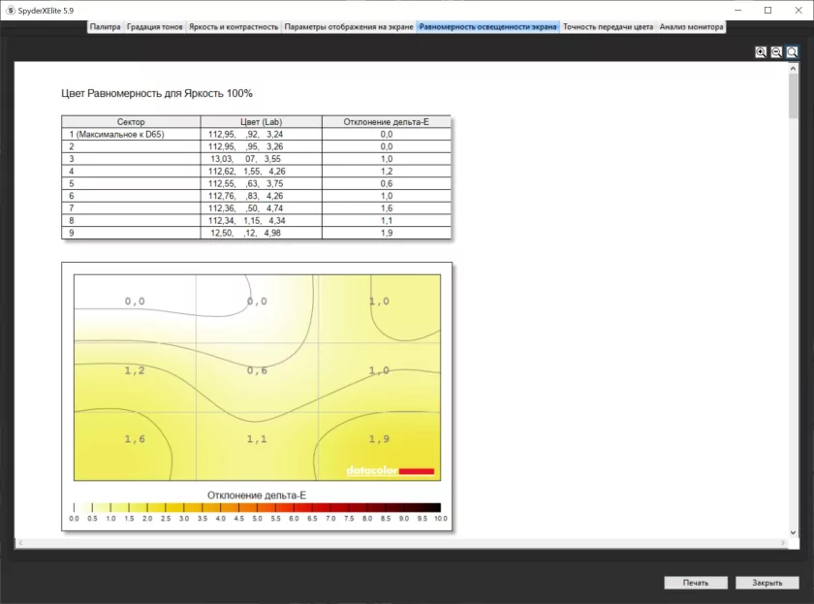Click the zoom out magnifier icon
814x604 pixels.
coord(776,52)
